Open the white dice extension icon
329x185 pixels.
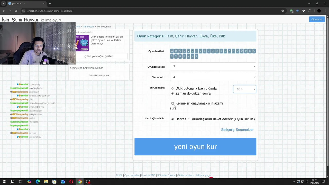tap(304, 11)
